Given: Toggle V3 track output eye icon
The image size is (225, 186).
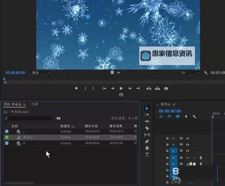Looking at the screenshot, I should (188, 138).
